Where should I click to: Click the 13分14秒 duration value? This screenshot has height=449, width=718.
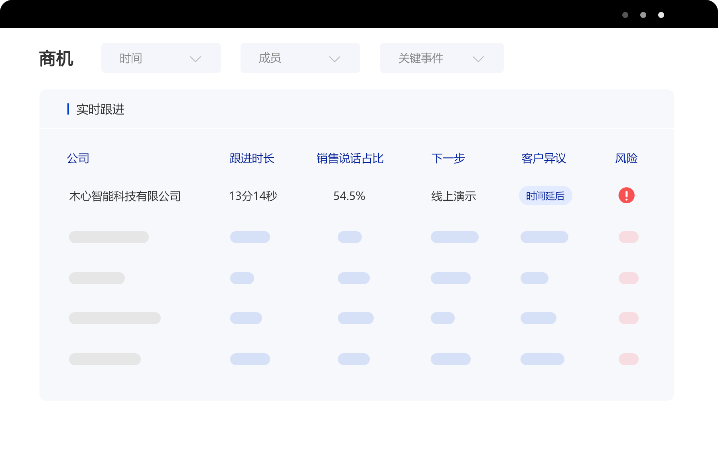[253, 196]
